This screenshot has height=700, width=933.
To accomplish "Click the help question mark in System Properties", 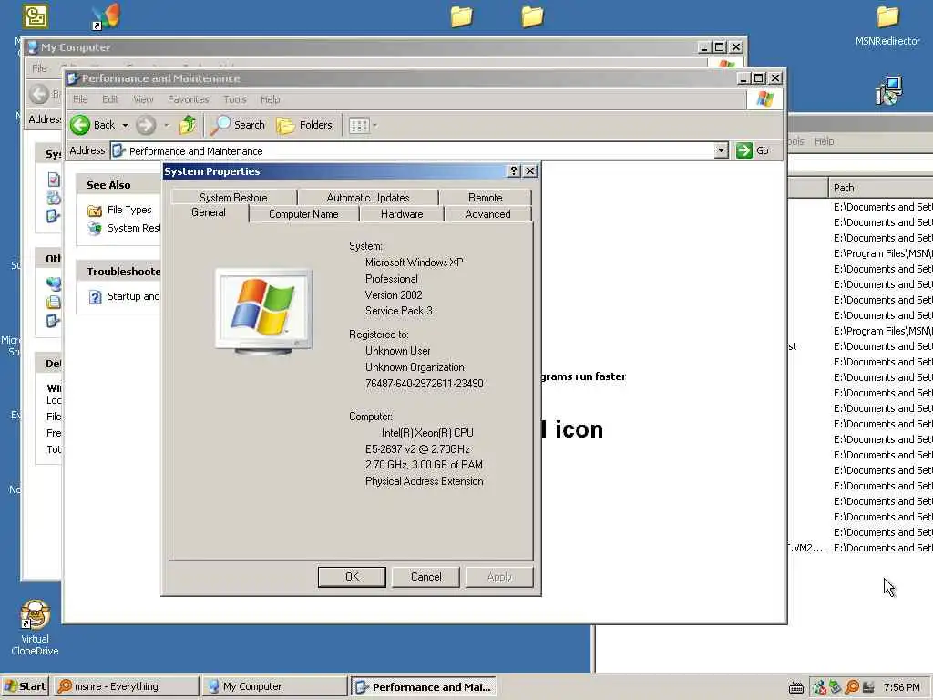I will point(514,171).
